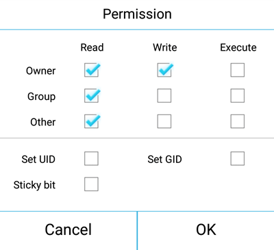Click the Set GID label
Screen dimensions: 274x250
click(164, 160)
